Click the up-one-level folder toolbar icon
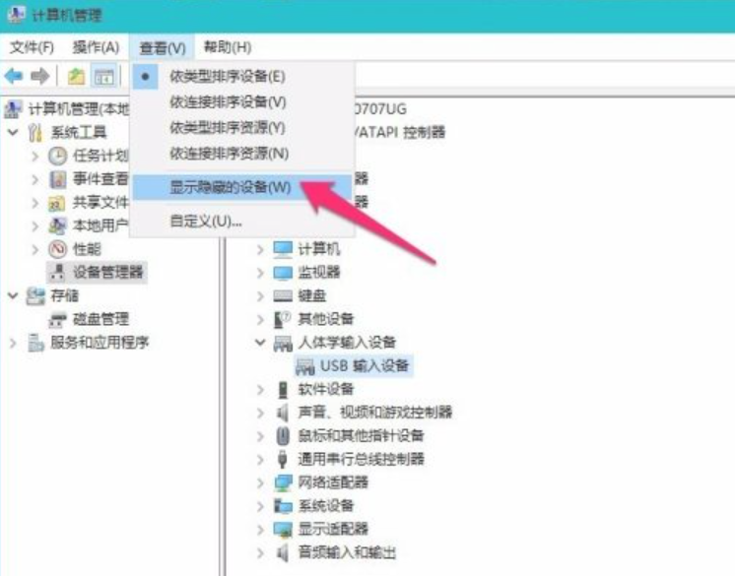Viewport: 735px width, 576px height. tap(76, 77)
